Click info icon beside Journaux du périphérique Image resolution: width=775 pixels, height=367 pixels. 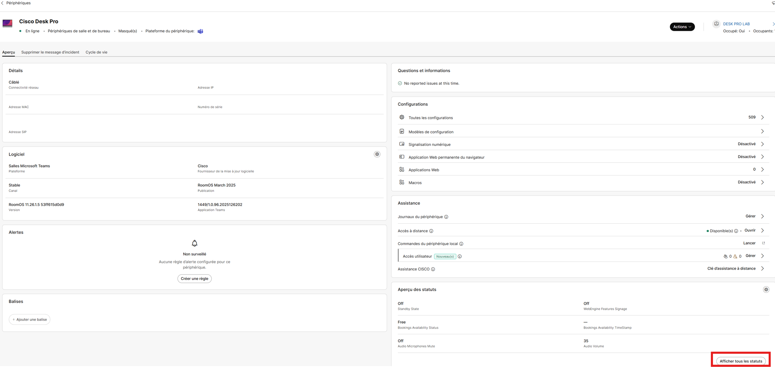[446, 217]
